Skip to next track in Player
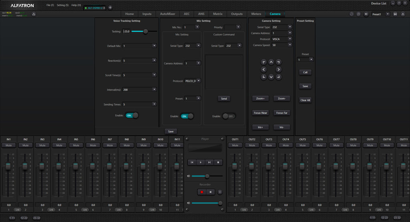This screenshot has height=222, width=410. pyautogui.click(x=209, y=162)
